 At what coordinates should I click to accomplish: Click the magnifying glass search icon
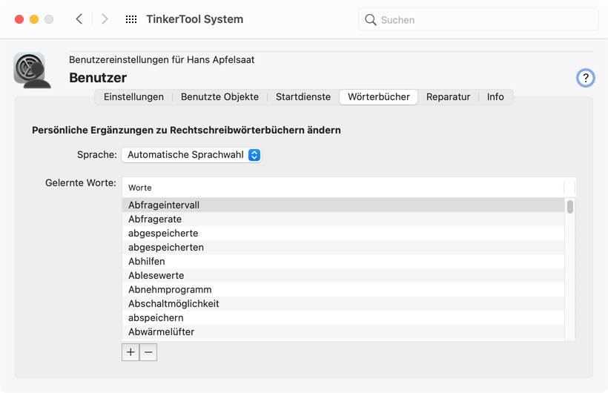pos(371,20)
